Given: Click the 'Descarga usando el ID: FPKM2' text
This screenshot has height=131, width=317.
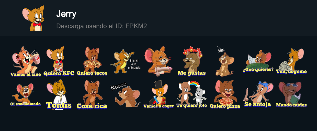Looking at the screenshot, I should point(101,26).
